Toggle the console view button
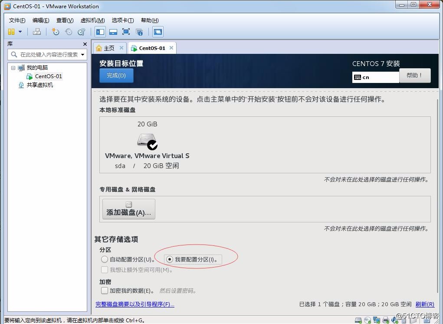The image size is (443, 324). (158, 32)
